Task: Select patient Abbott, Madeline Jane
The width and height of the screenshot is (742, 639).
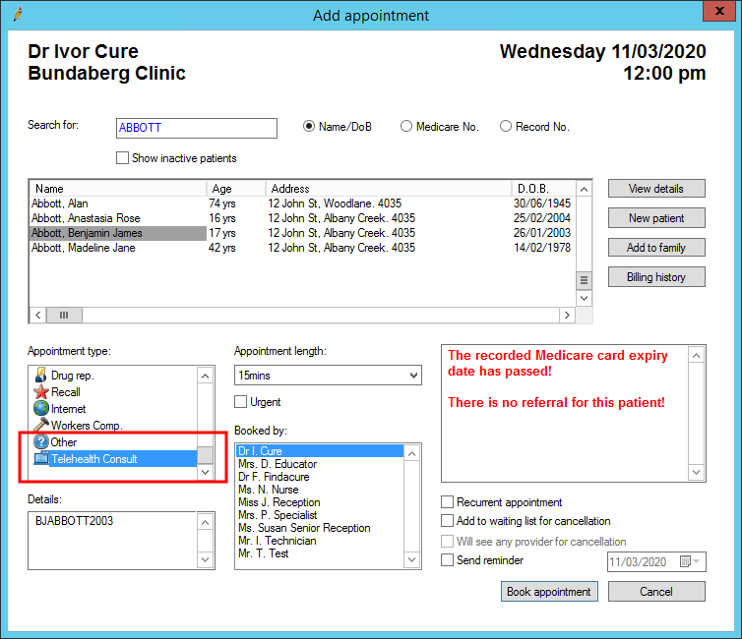Action: click(84, 249)
